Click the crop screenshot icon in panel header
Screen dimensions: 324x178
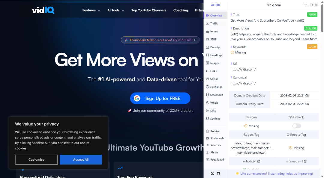click(306, 5)
